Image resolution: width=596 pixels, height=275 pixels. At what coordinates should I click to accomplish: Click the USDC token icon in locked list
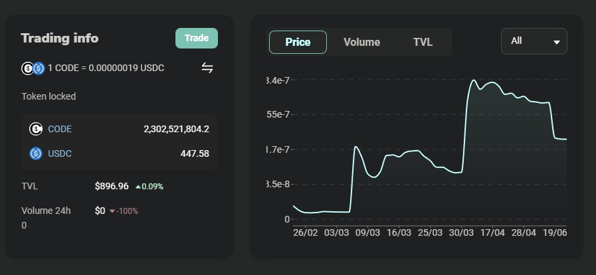36,153
